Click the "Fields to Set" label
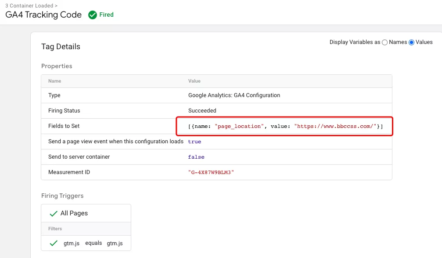The width and height of the screenshot is (442, 258). (x=64, y=126)
